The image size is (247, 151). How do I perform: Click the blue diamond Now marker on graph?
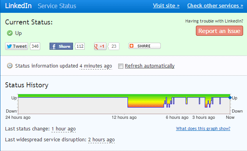(x=230, y=98)
